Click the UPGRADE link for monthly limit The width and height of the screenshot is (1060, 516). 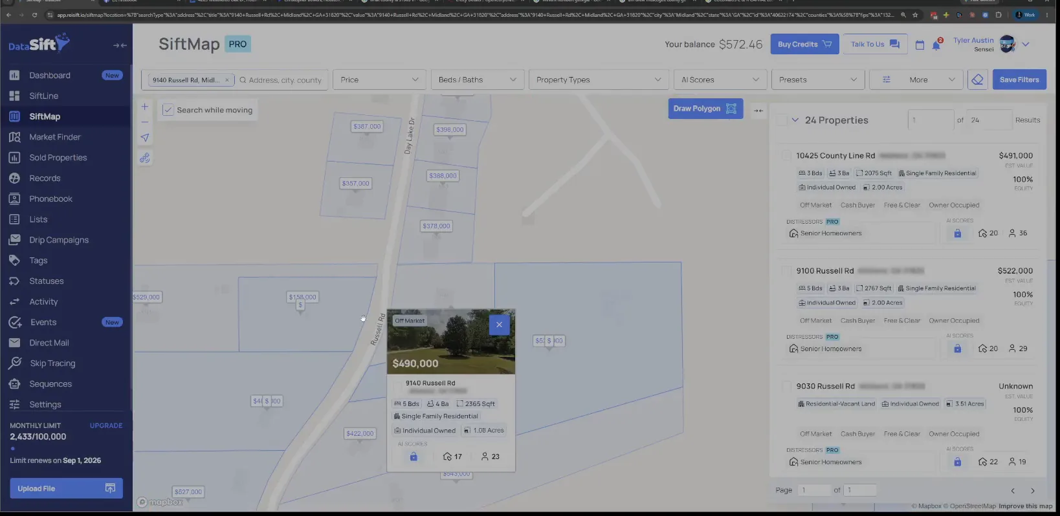click(x=106, y=425)
